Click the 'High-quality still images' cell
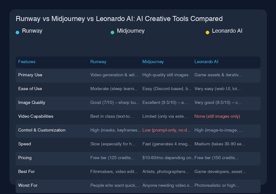The height and width of the screenshot is (194, 276). pyautogui.click(x=166, y=75)
